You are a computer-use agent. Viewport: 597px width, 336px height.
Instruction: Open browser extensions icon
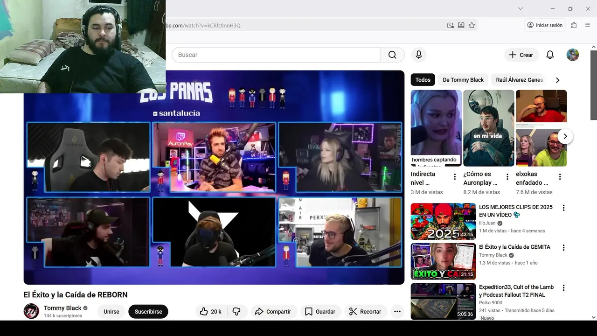pyautogui.click(x=574, y=25)
